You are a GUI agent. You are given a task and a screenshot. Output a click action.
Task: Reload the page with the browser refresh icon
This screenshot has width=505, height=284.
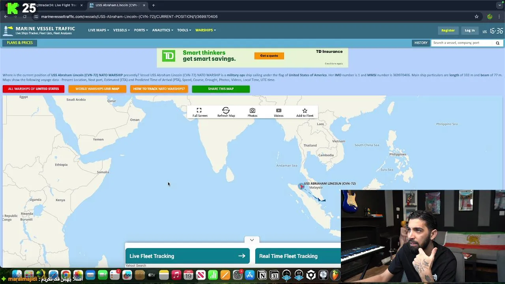point(24,17)
